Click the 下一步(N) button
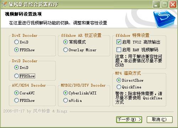The height and width of the screenshot is (128, 178). click(x=129, y=120)
